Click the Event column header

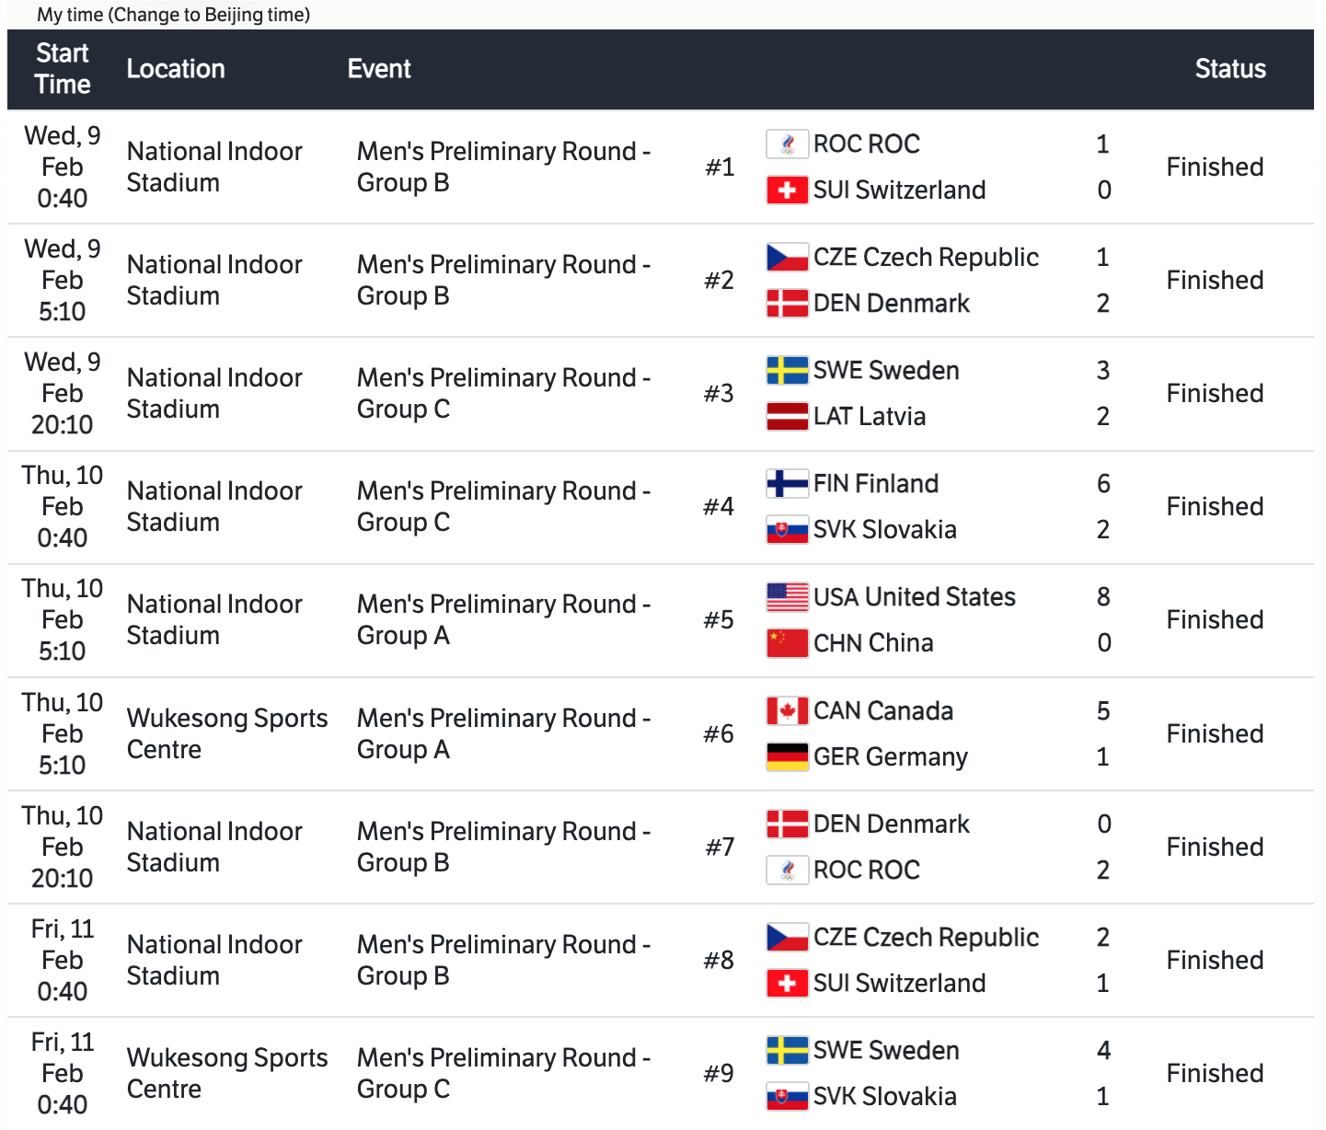379,69
